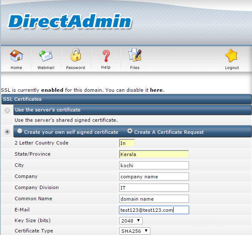Image resolution: width=252 pixels, height=235 pixels.
Task: Focus the Common Name field
Action: coord(154,199)
